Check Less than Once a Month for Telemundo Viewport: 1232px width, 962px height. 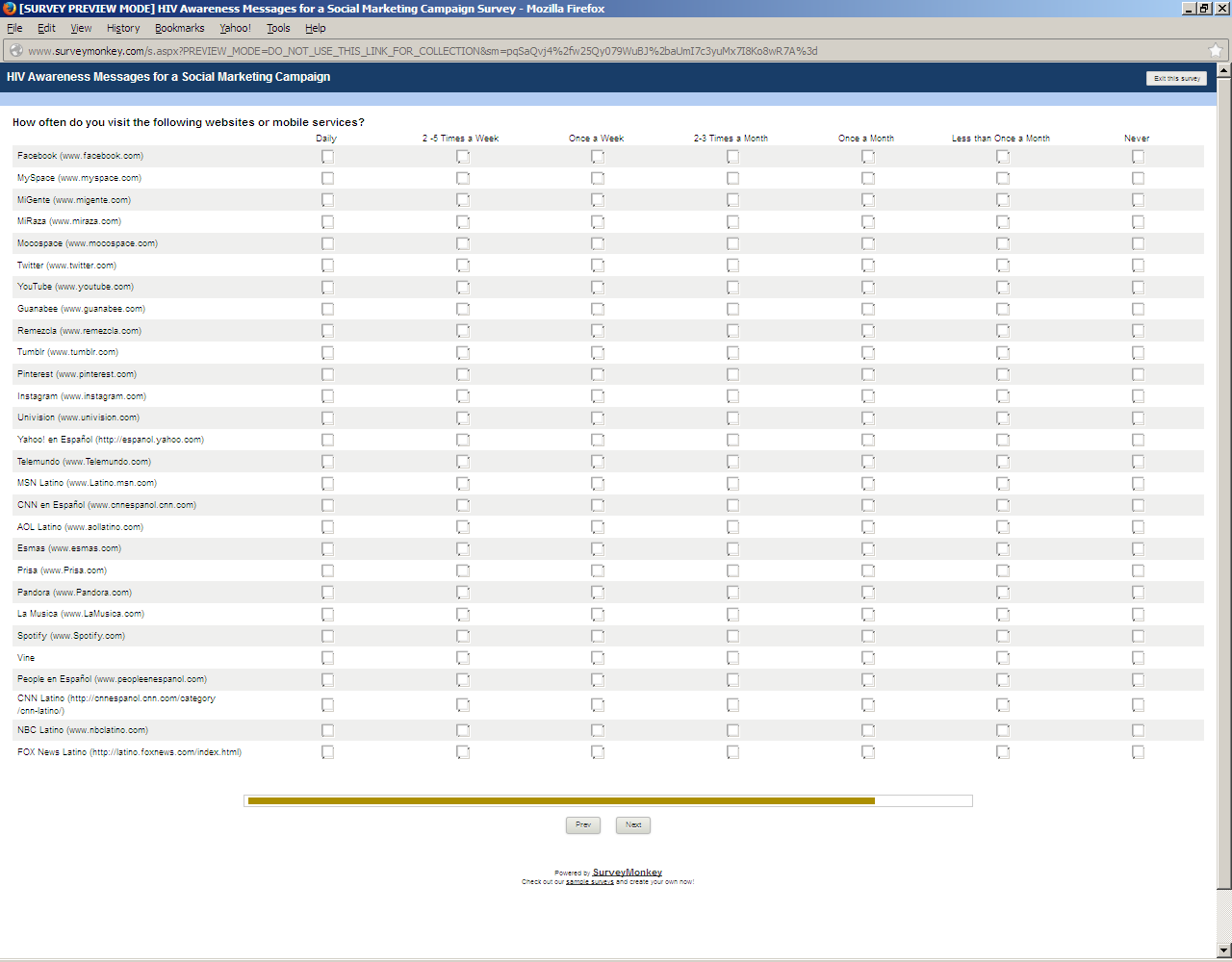[1003, 462]
